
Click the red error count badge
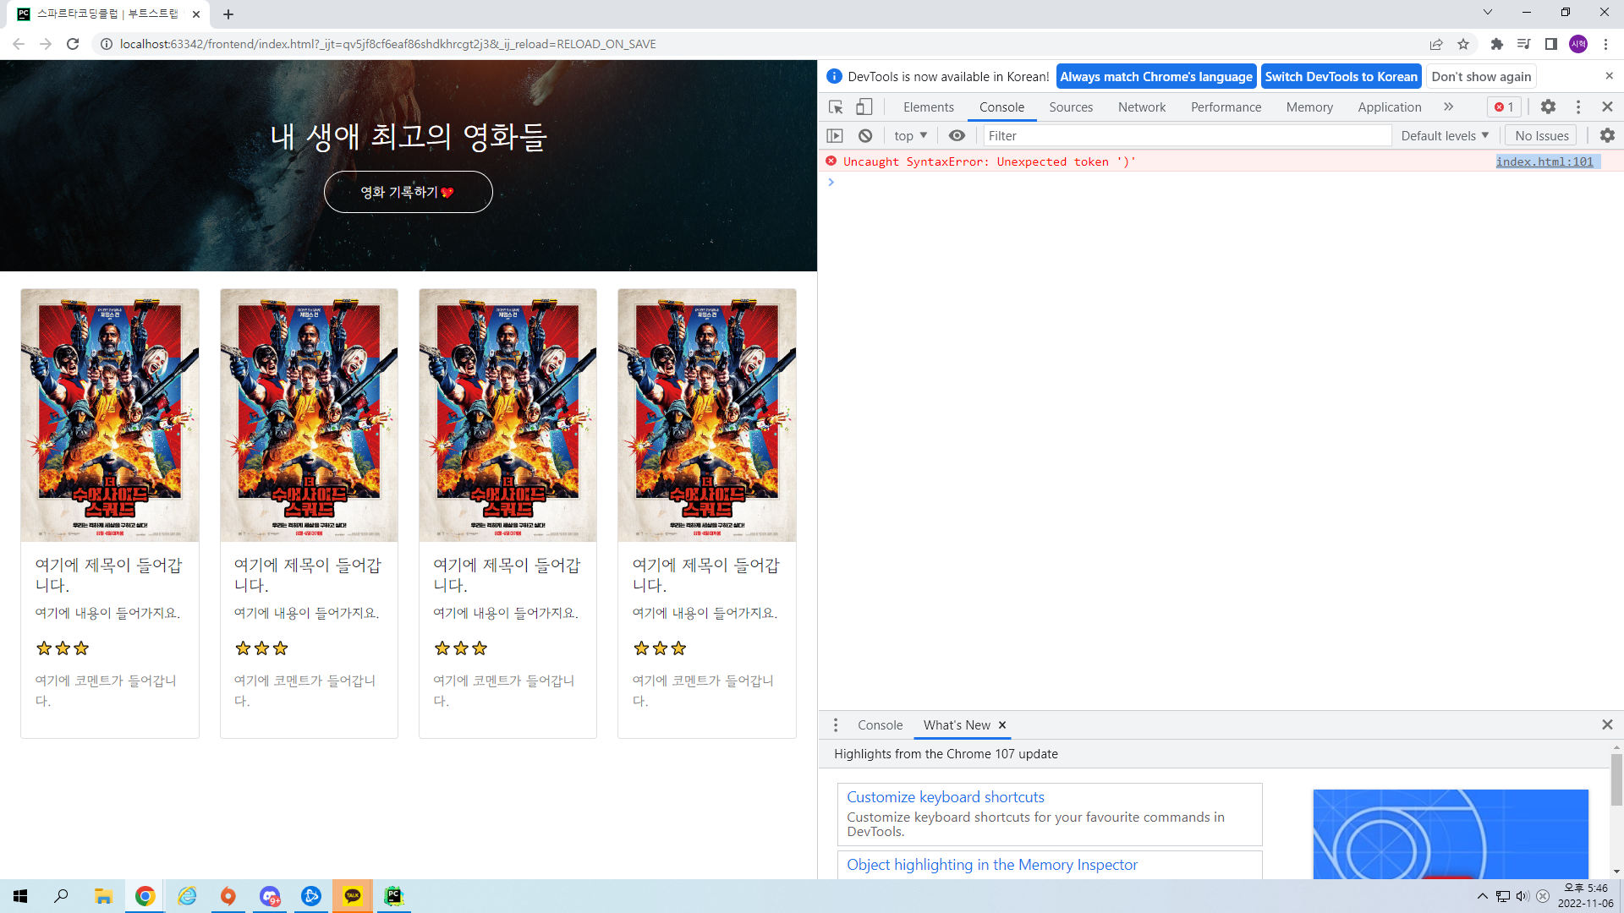coord(1505,107)
